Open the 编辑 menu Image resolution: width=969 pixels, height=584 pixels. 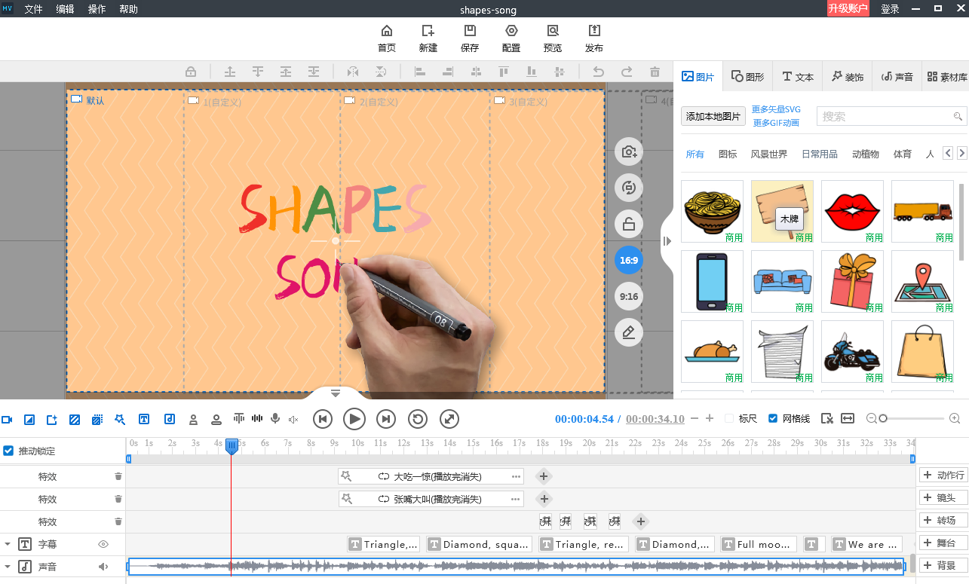(x=66, y=9)
